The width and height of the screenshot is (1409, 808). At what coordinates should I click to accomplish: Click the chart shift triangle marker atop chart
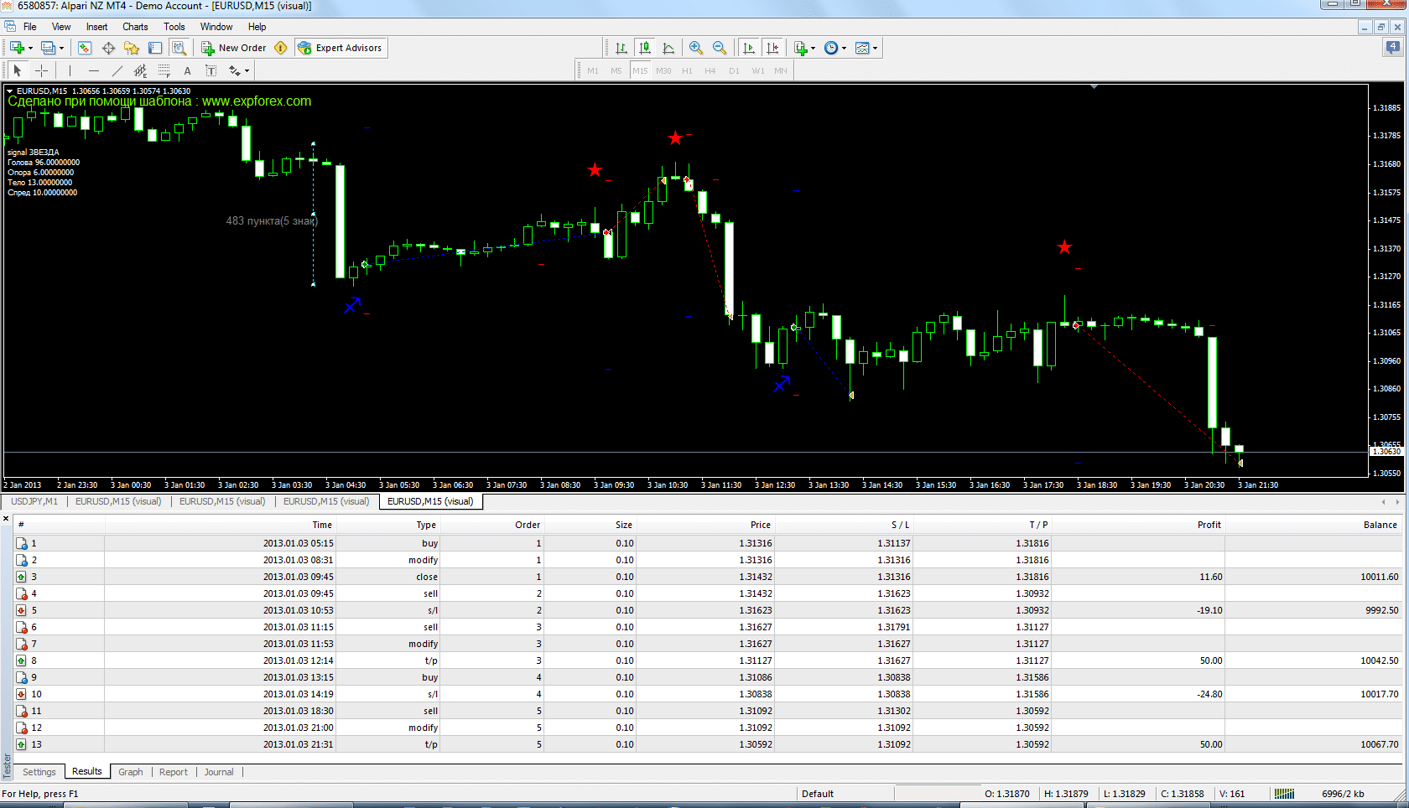pyautogui.click(x=1094, y=86)
